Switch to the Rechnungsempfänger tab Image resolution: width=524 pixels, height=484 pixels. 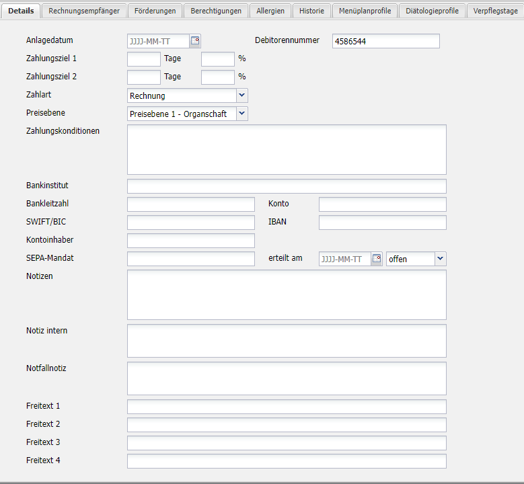click(84, 11)
